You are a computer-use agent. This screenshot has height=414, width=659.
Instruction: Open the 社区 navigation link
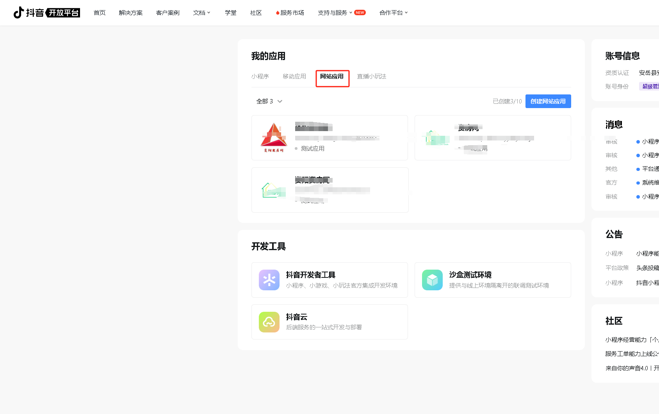pos(256,13)
